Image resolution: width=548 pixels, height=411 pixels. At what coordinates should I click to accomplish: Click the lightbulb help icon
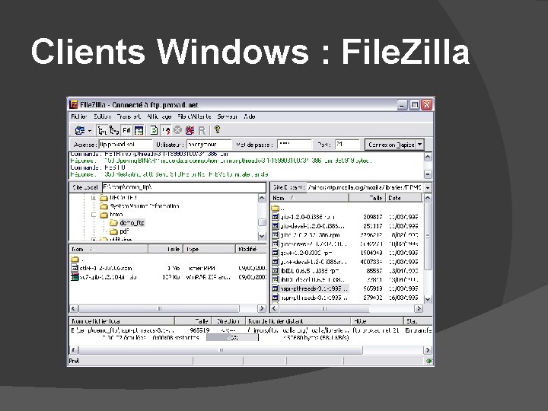coord(217,129)
